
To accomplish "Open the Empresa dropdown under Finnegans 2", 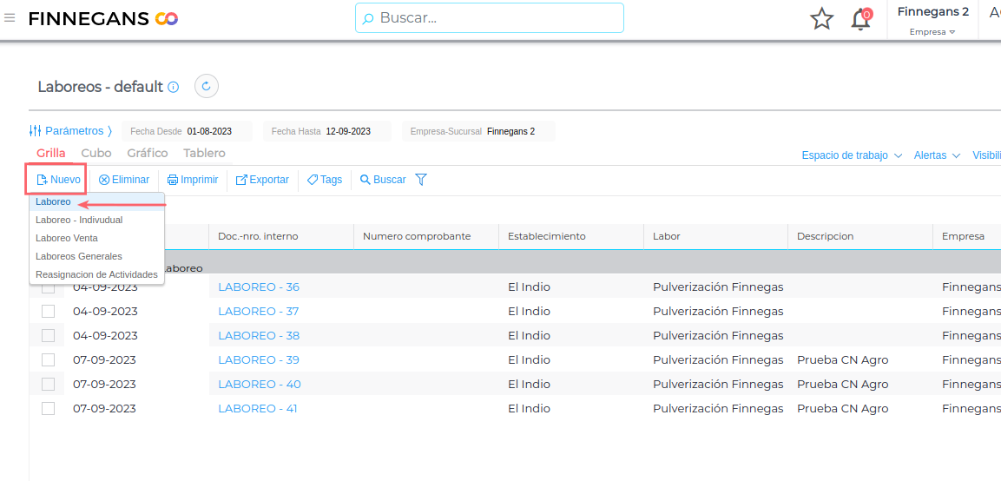I will [932, 32].
